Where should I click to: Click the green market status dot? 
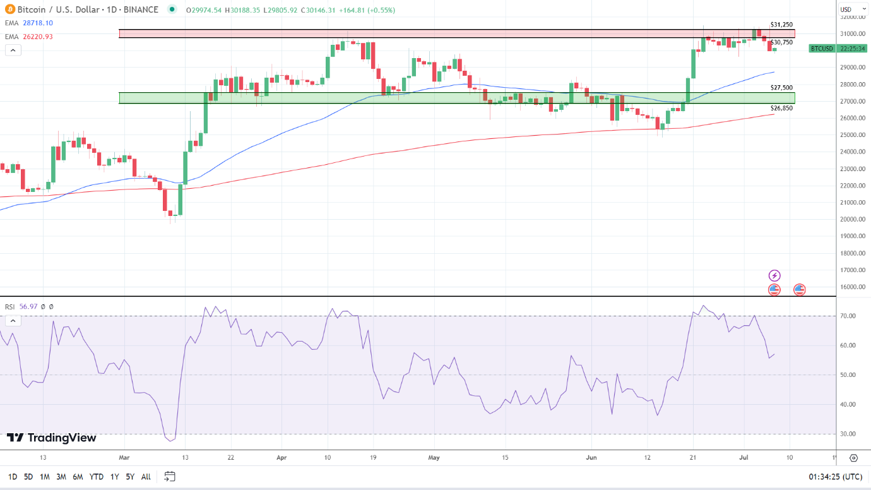tap(172, 9)
